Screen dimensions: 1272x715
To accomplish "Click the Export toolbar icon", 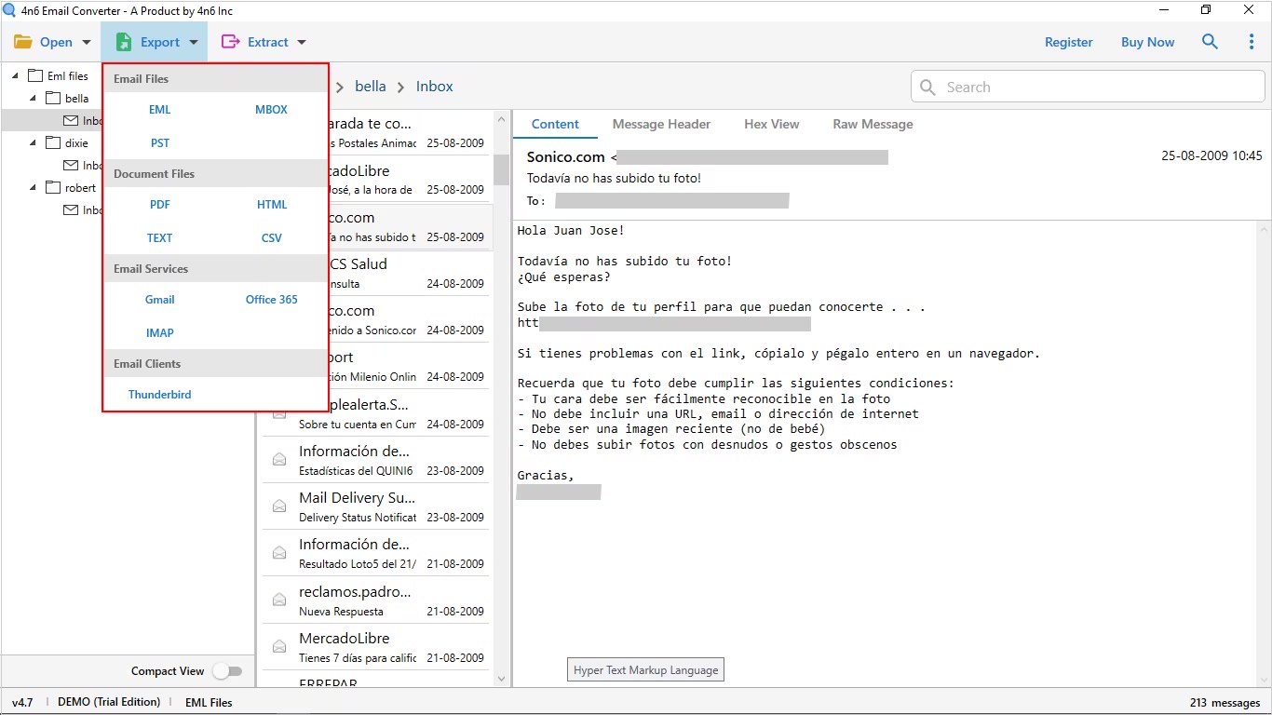I will click(x=123, y=42).
